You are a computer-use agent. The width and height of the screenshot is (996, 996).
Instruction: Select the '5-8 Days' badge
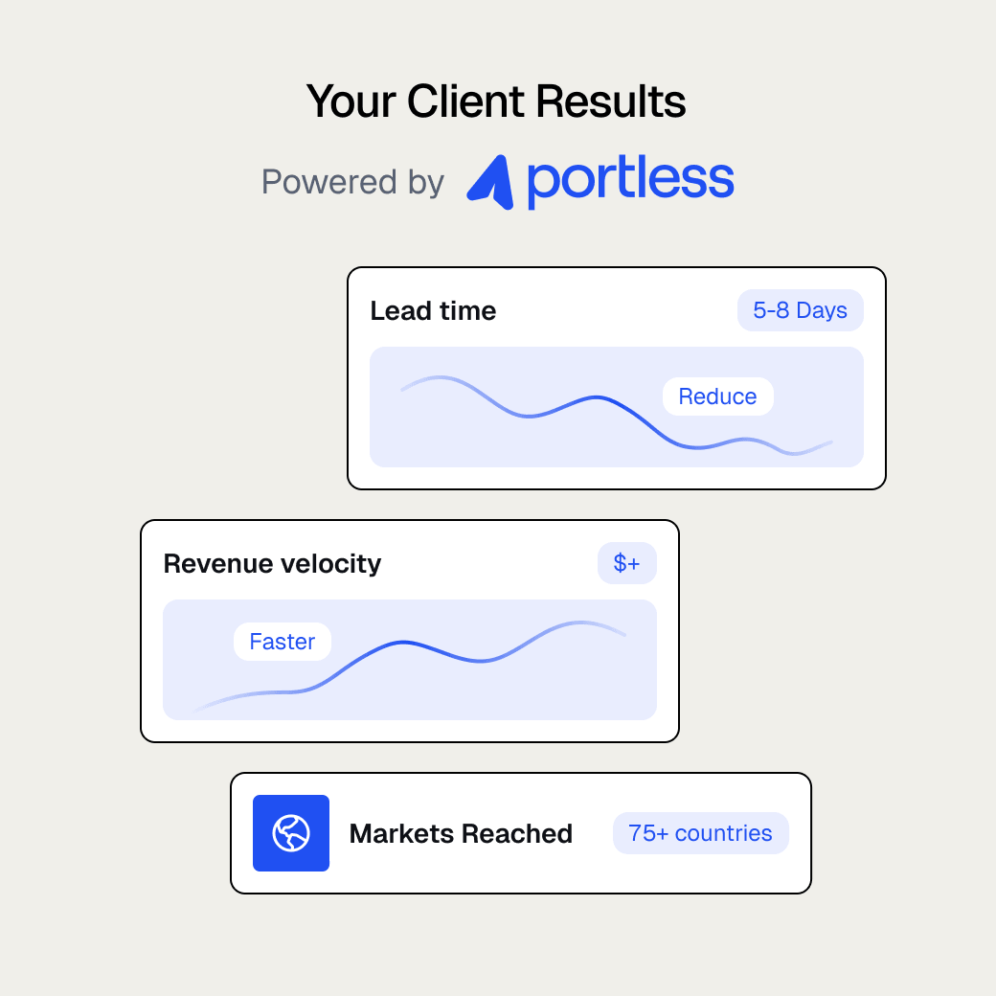[800, 310]
